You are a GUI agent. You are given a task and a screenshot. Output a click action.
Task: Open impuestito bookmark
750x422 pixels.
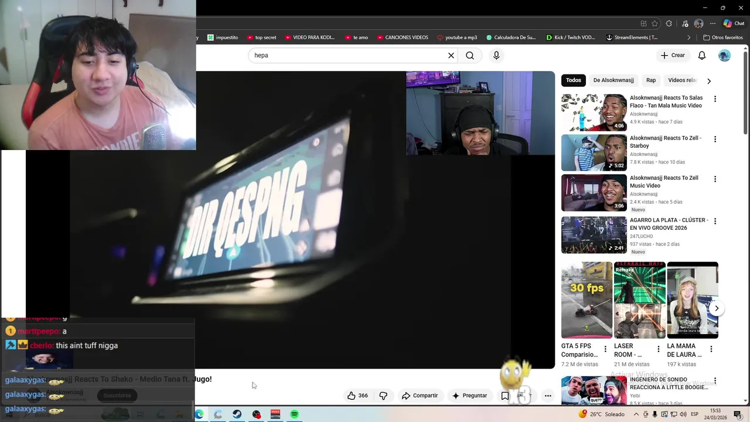223,38
